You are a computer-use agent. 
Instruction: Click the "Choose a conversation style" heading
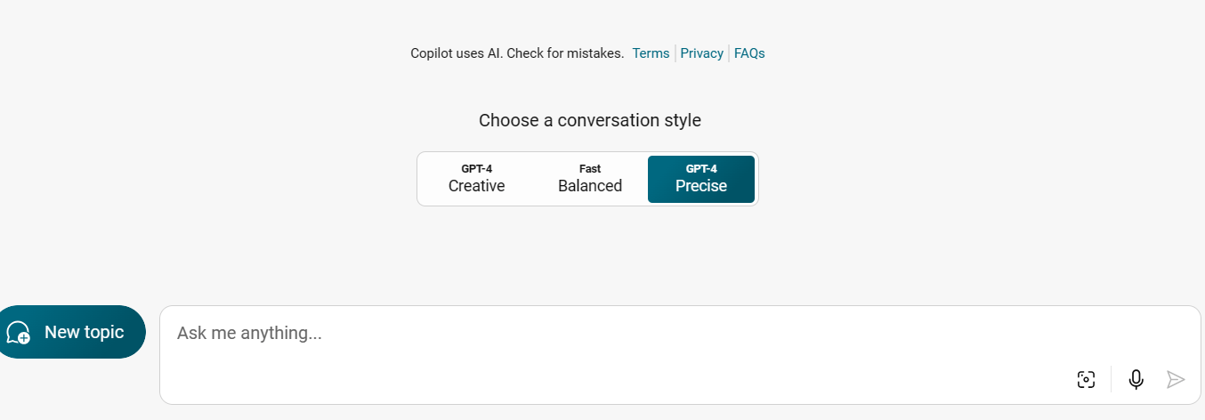tap(589, 120)
